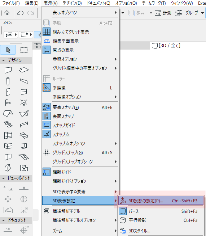The height and width of the screenshot is (236, 206).
Task: Click the Home icon in toolbar
Action: point(7,13)
